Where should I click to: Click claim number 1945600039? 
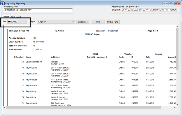click(x=38, y=42)
